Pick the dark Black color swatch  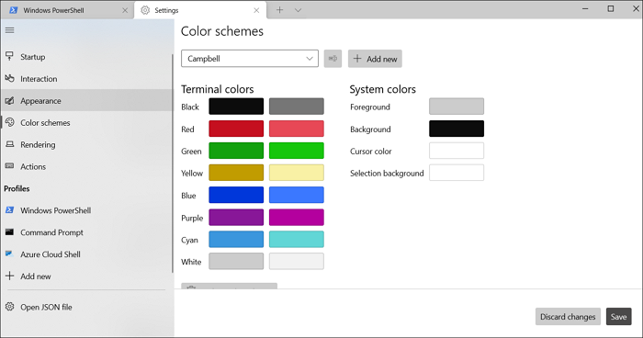coord(236,107)
